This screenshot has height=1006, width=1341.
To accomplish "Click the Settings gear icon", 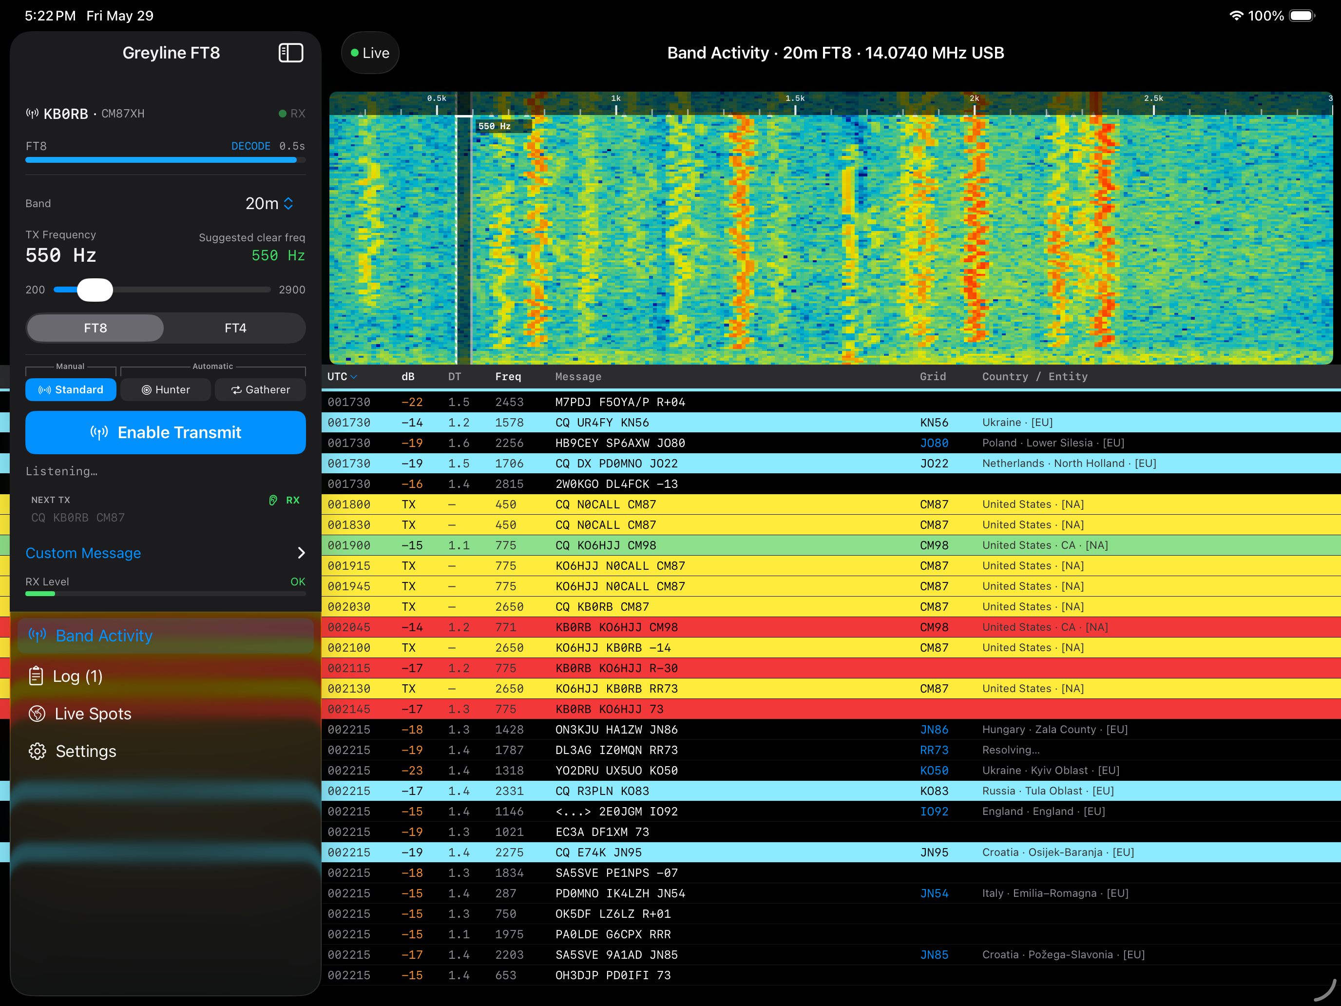I will [37, 751].
